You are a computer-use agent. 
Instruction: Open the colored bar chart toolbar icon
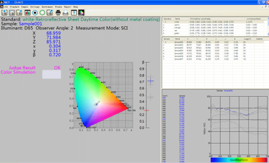click(27, 13)
